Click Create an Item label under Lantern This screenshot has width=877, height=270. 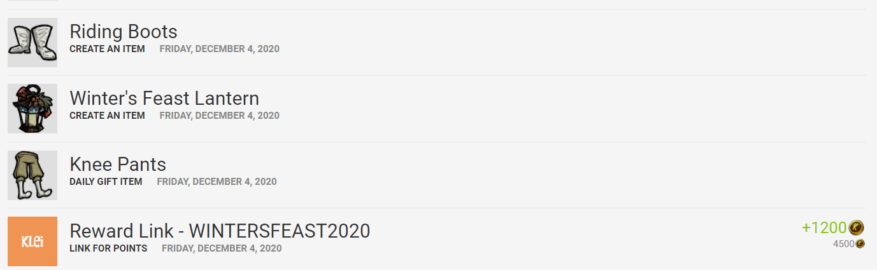[x=107, y=116]
